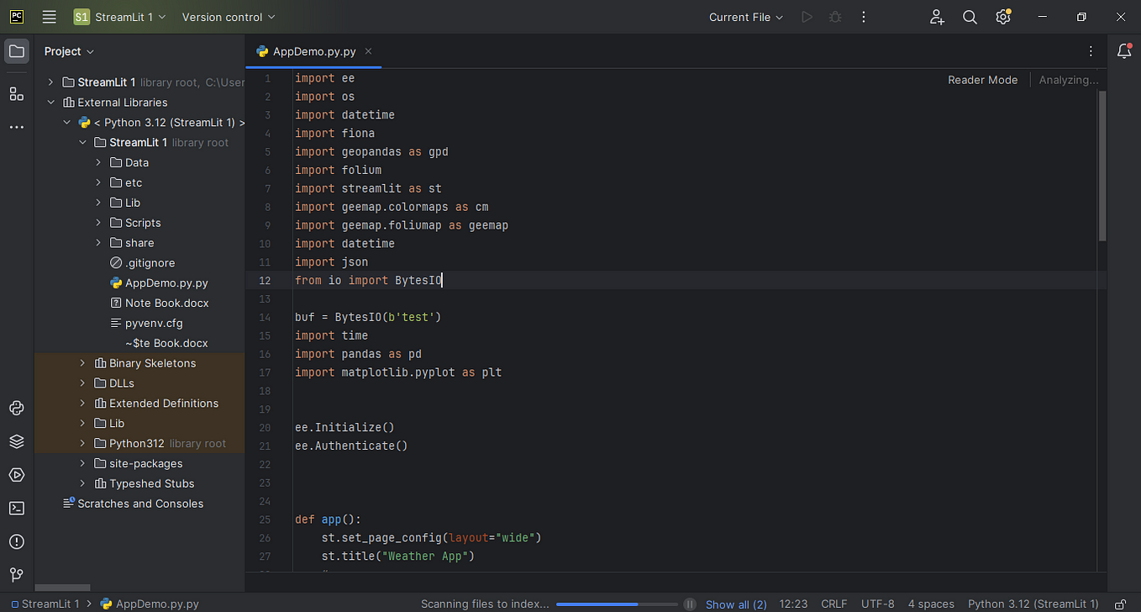Toggle read-only lock icon in status bar
The image size is (1141, 612).
(1120, 604)
